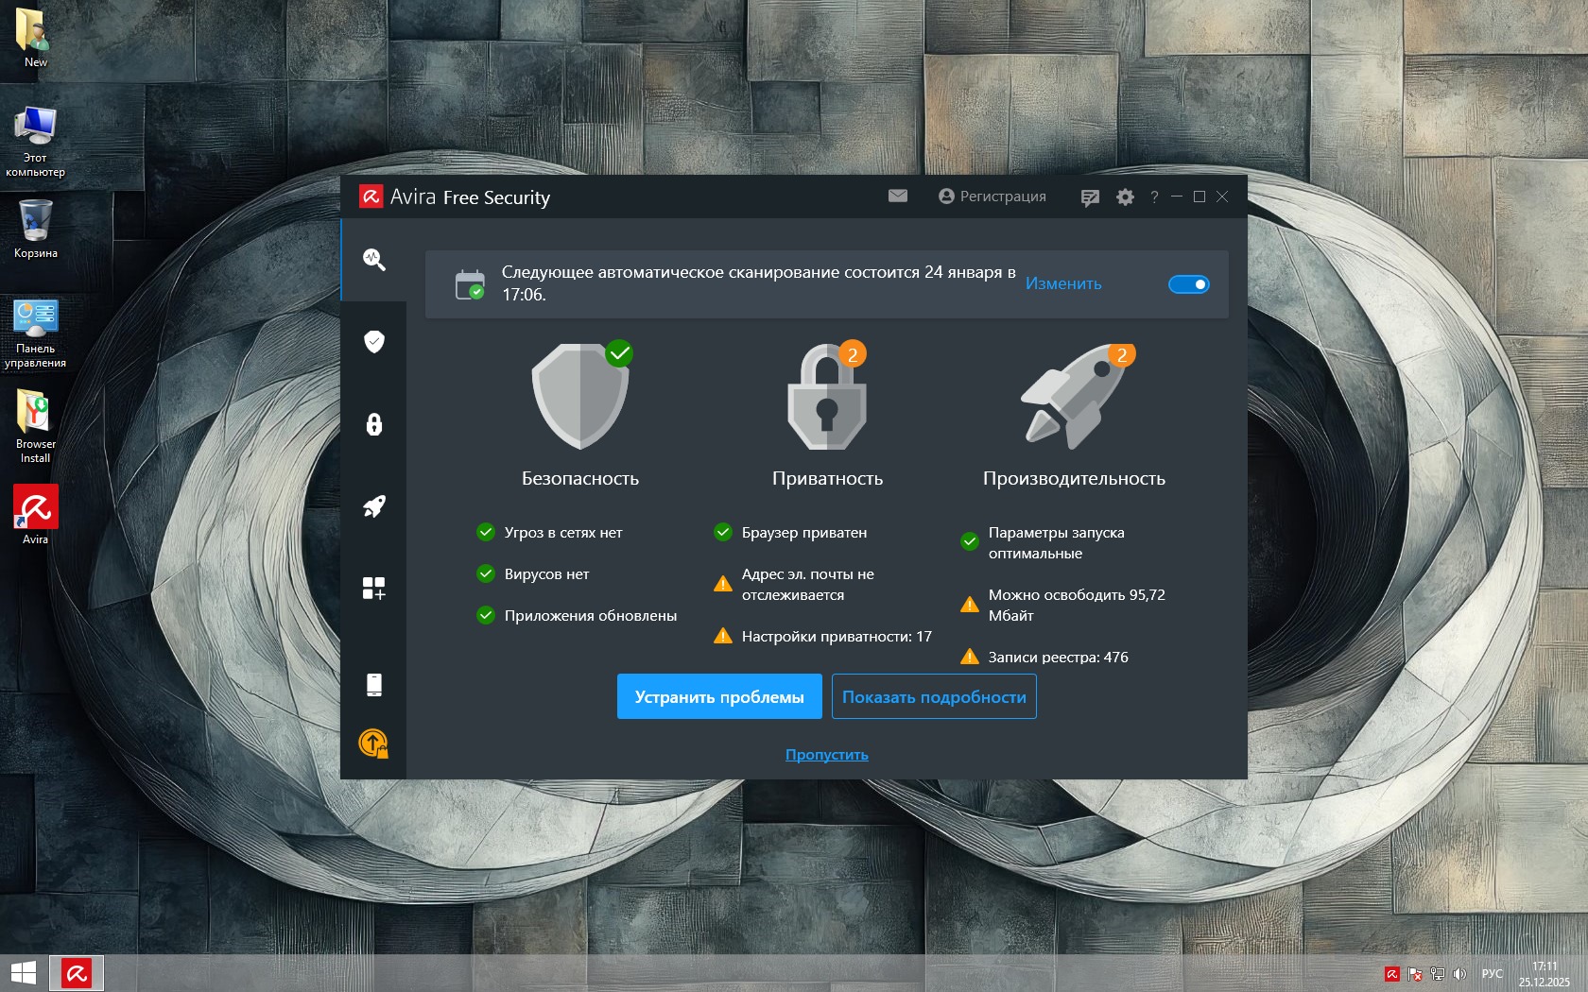Click the large Приватность padlock image
The width and height of the screenshot is (1588, 992).
click(827, 398)
